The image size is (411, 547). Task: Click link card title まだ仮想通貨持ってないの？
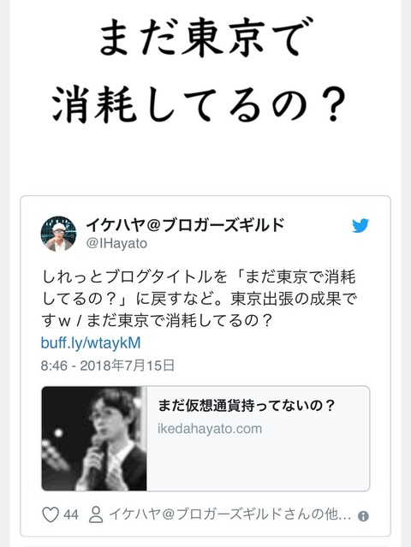click(247, 406)
